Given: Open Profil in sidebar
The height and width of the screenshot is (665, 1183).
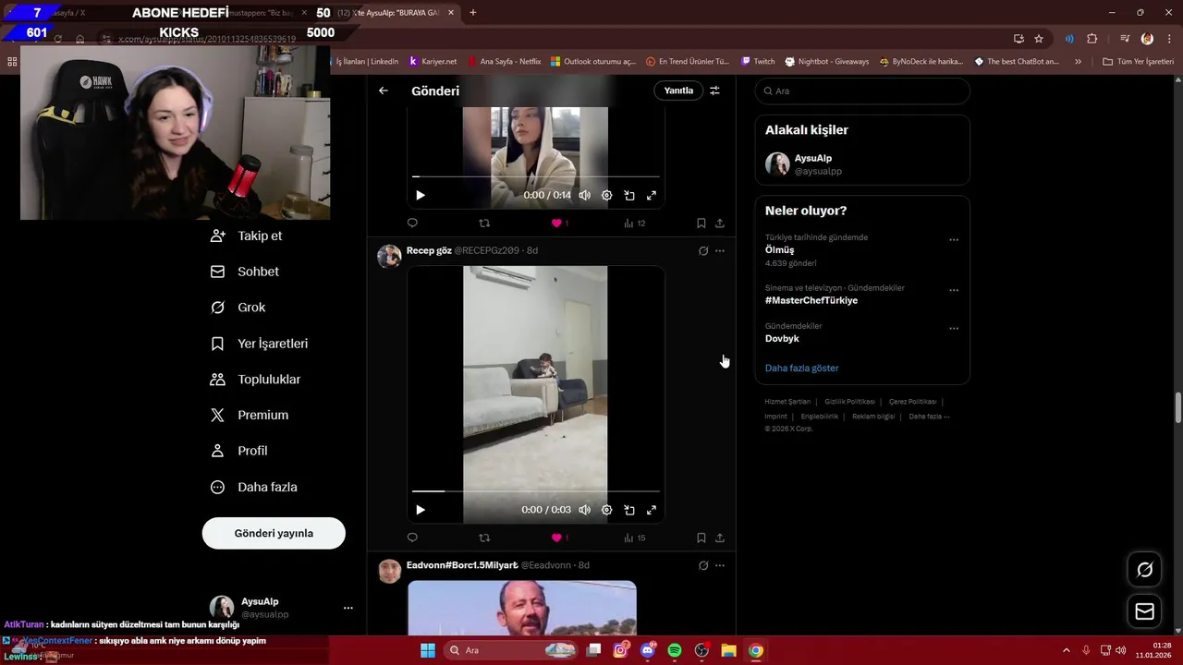Looking at the screenshot, I should click(x=239, y=451).
